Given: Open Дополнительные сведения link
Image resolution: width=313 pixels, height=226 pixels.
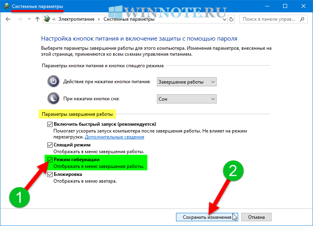Looking at the screenshot, I should click(114, 137).
